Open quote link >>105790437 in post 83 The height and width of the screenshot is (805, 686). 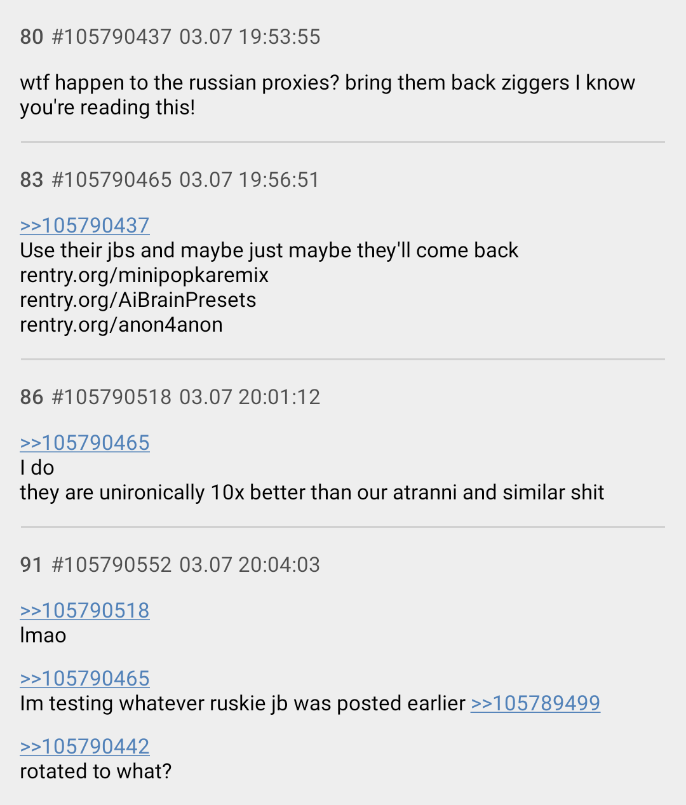tap(85, 226)
